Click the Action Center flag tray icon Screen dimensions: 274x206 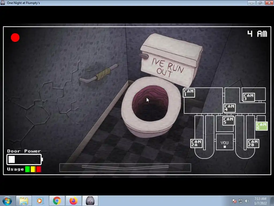[x=234, y=201]
